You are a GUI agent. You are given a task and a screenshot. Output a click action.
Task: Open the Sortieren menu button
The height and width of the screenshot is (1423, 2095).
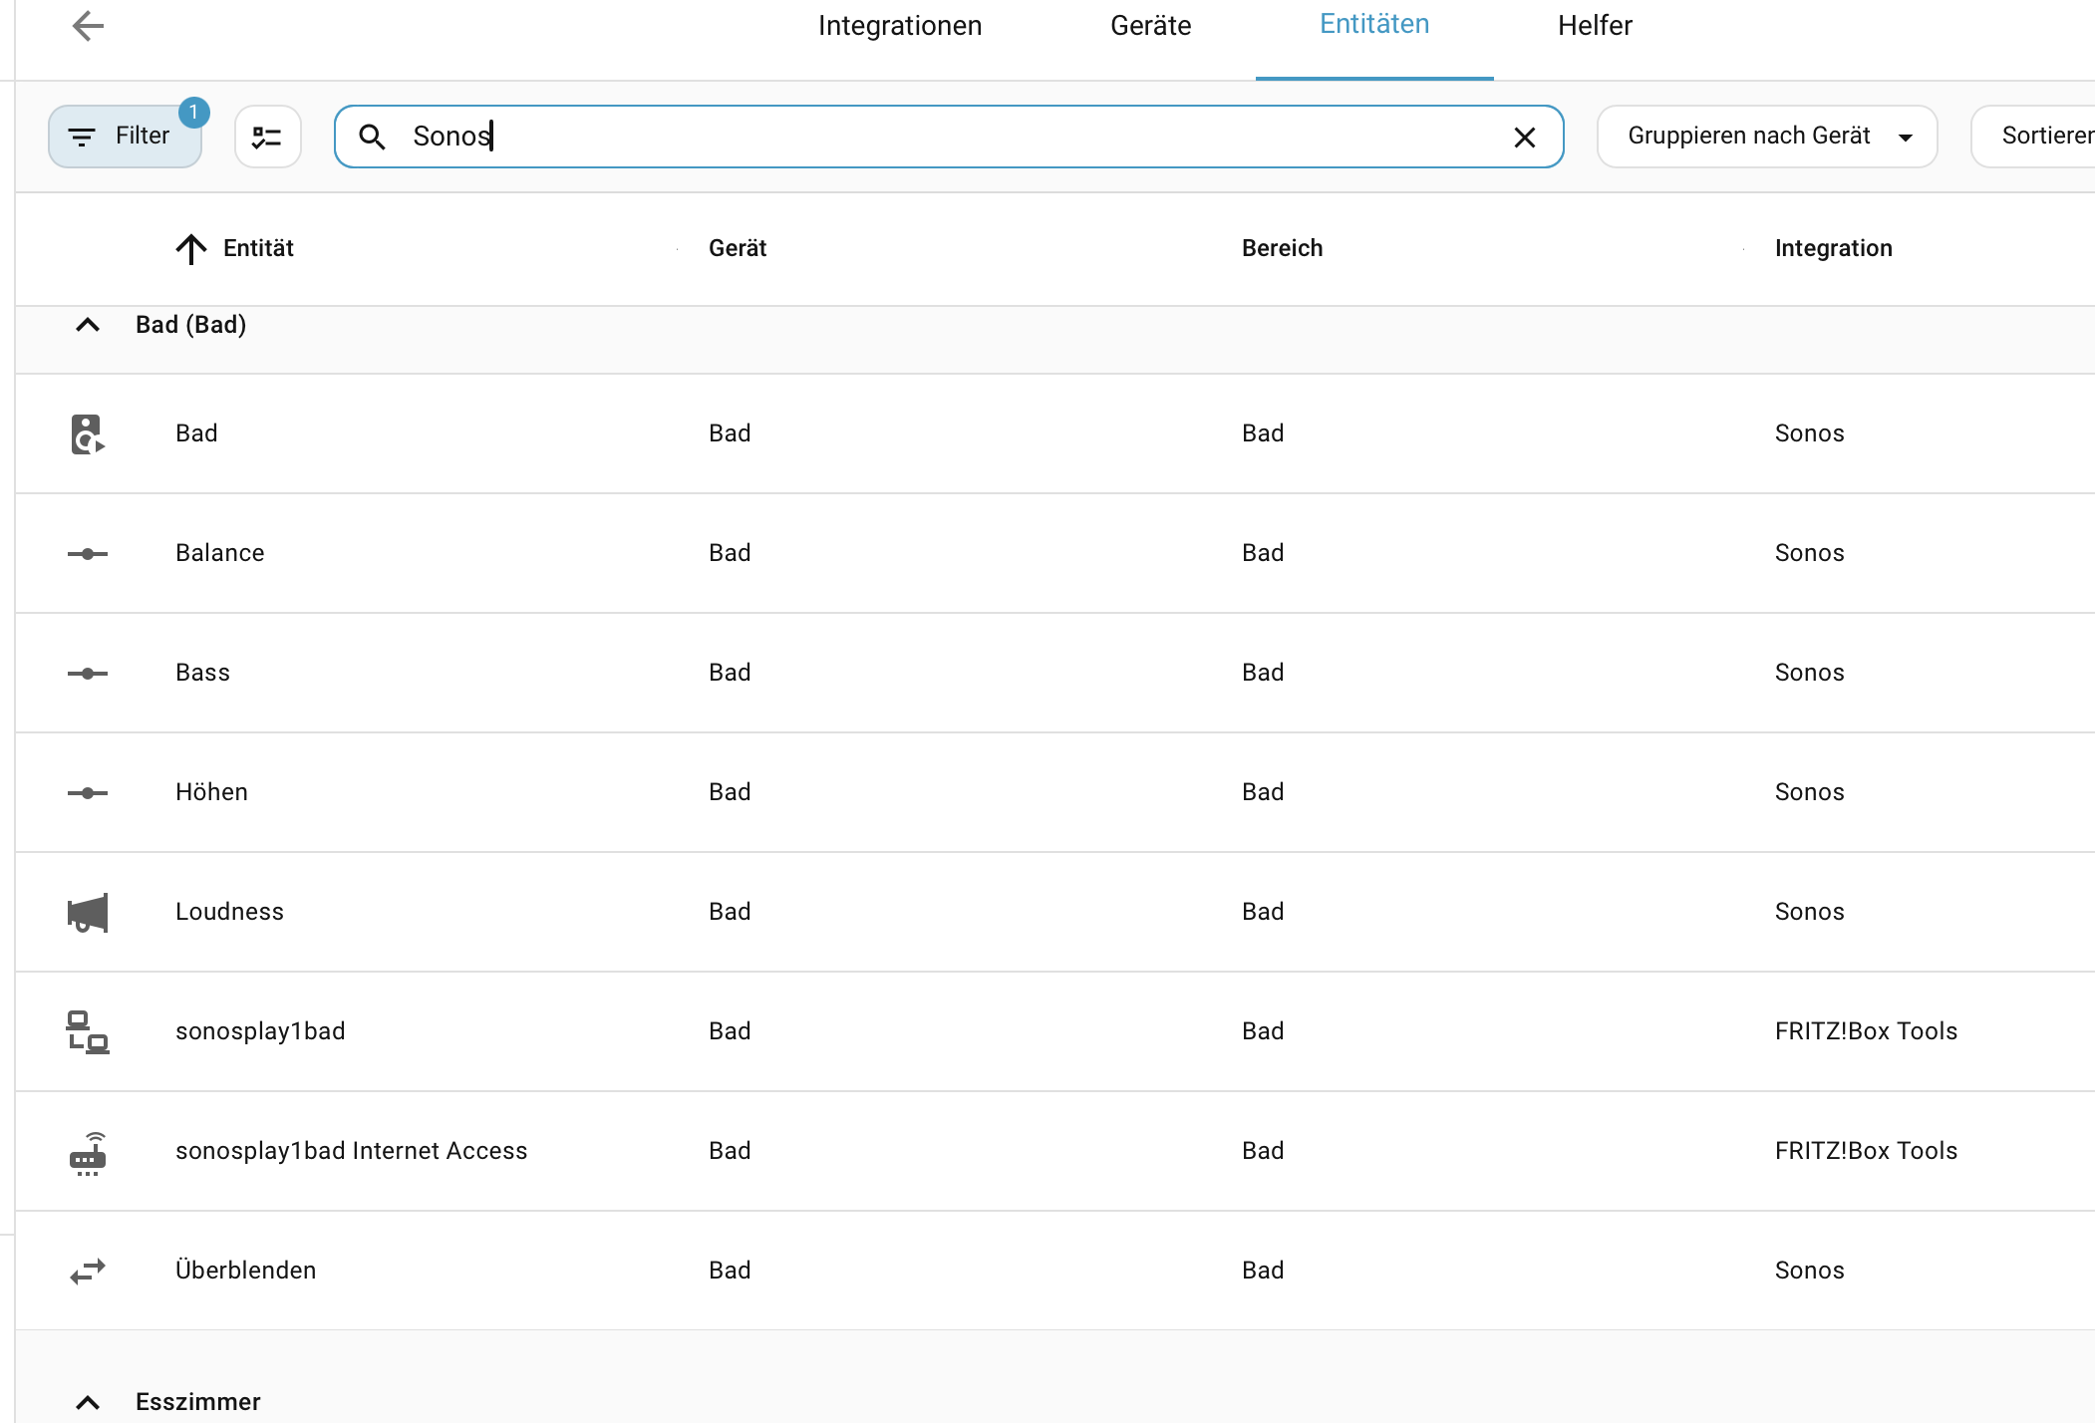(2043, 137)
